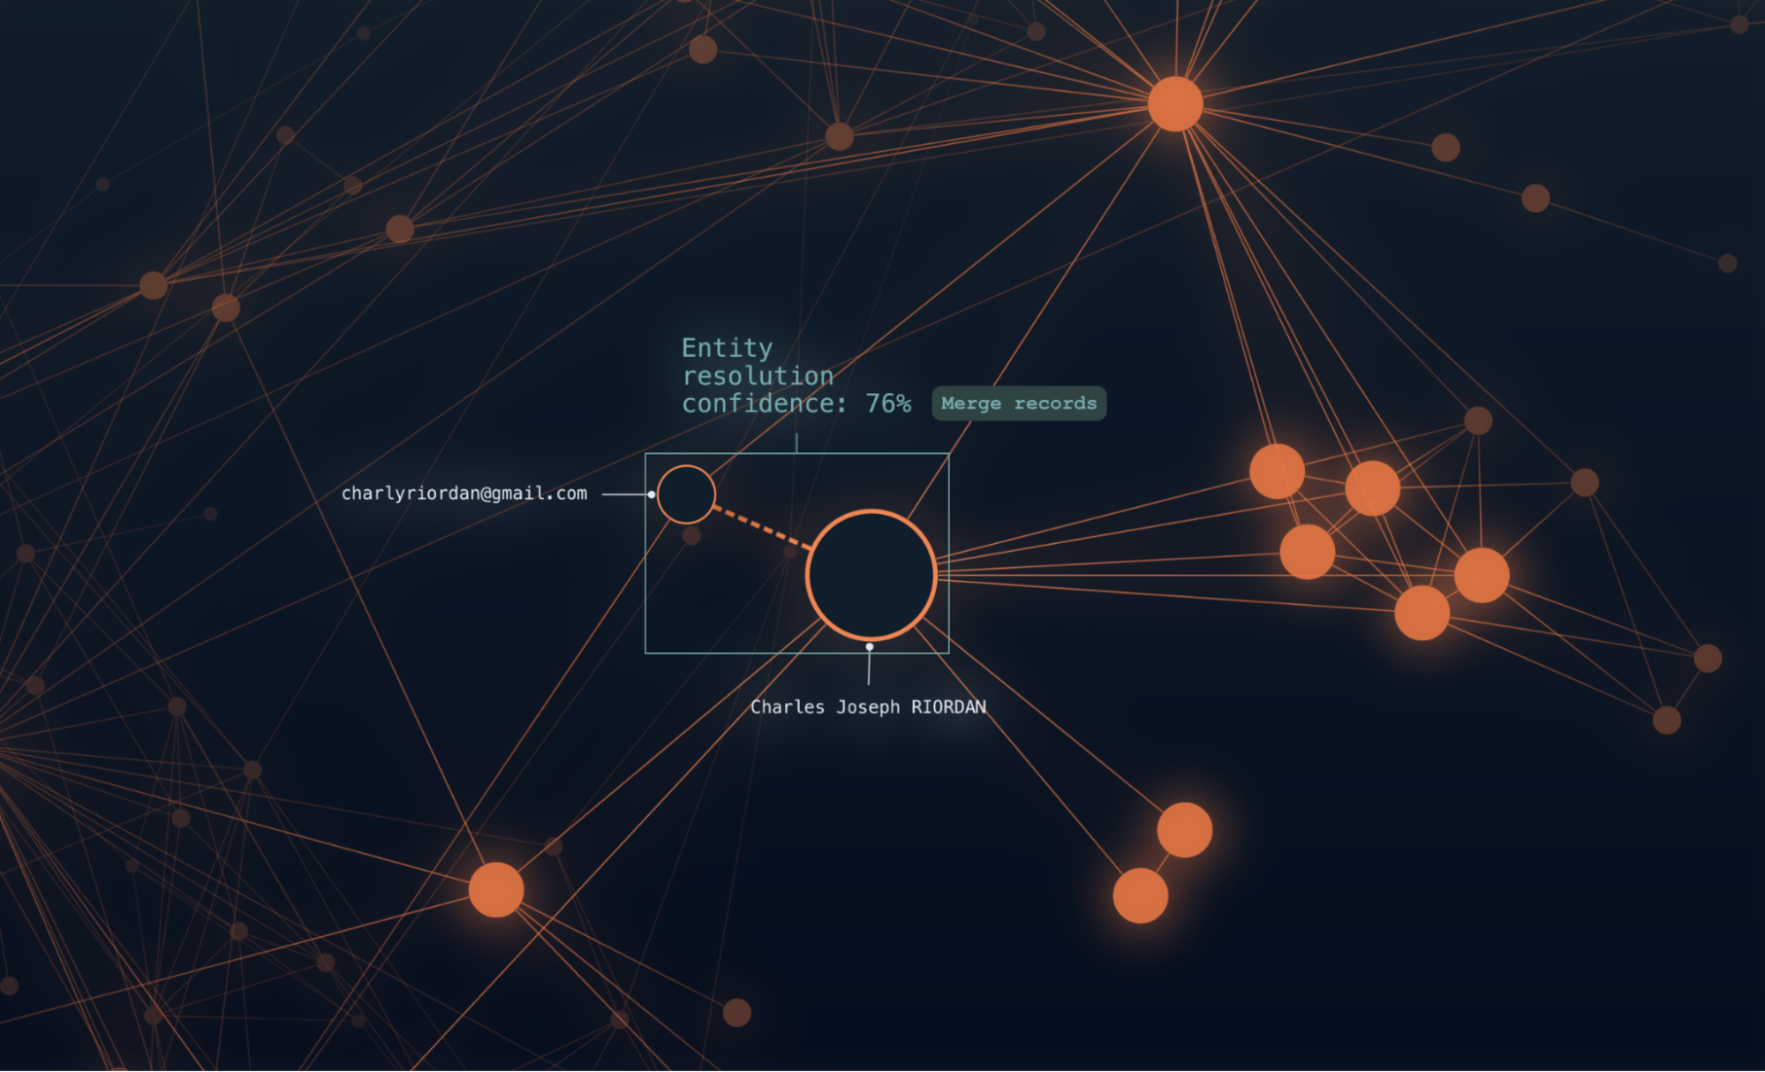
Task: Select the Charles Joseph RIORDAN node
Action: coord(871,575)
